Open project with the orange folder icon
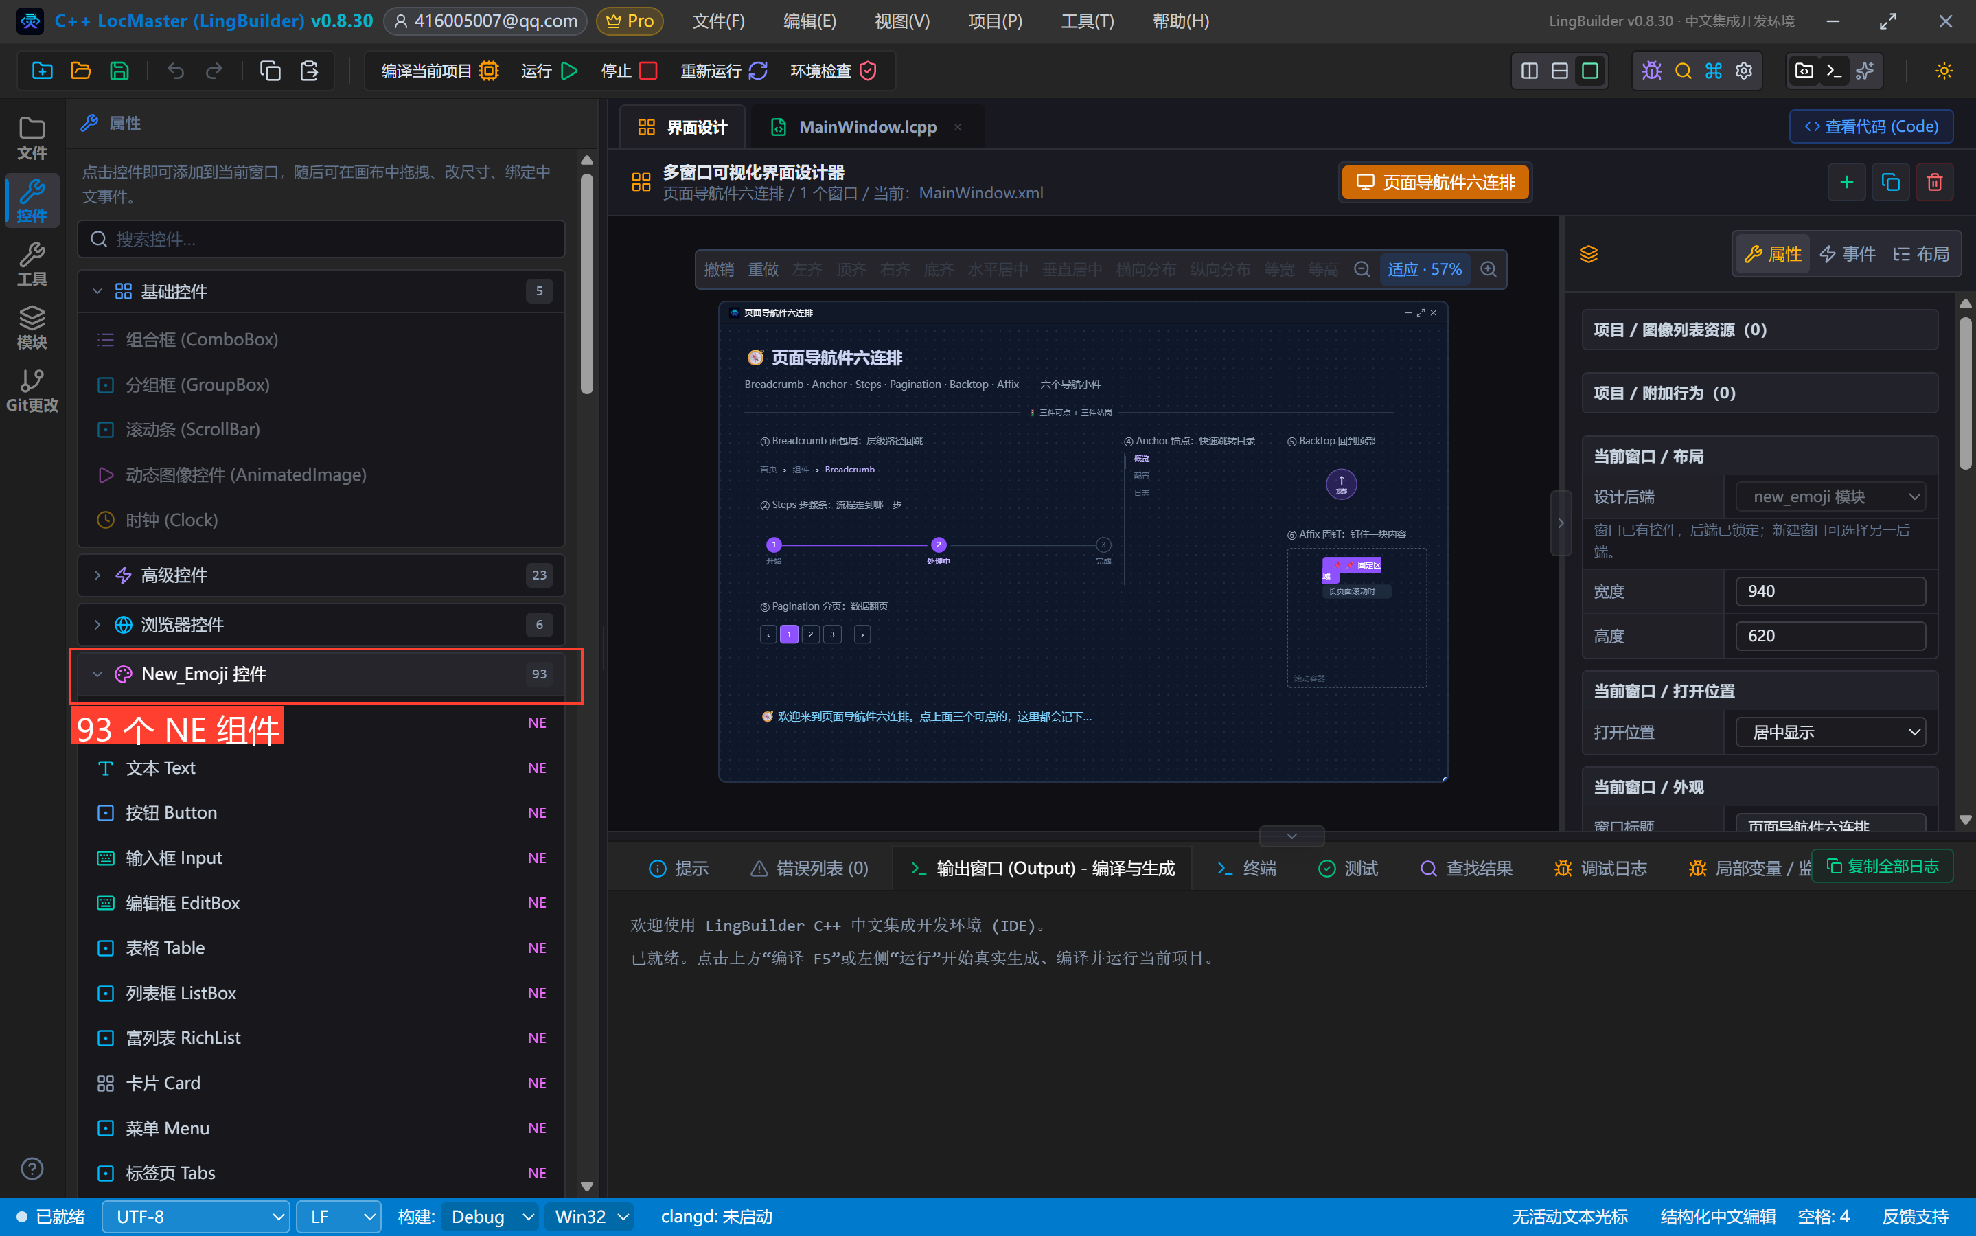Screen dimensions: 1976x1236 (80, 70)
